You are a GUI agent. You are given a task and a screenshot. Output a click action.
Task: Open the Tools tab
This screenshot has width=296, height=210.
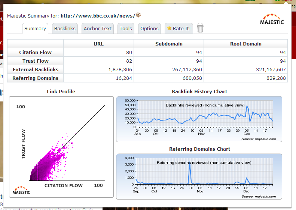[x=126, y=28]
